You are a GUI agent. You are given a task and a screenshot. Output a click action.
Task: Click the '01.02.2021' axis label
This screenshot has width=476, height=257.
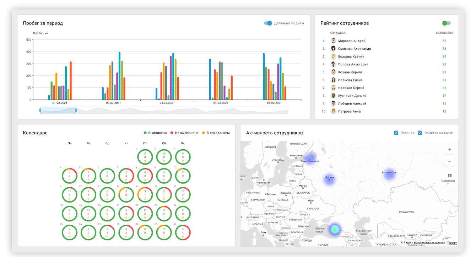point(60,103)
